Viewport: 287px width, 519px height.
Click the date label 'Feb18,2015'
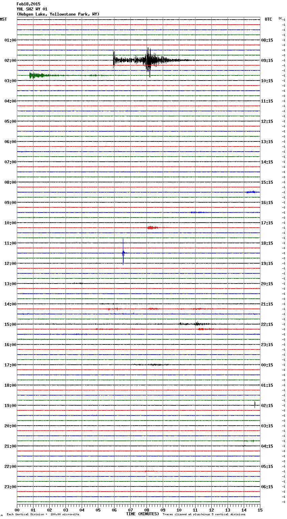28,4
